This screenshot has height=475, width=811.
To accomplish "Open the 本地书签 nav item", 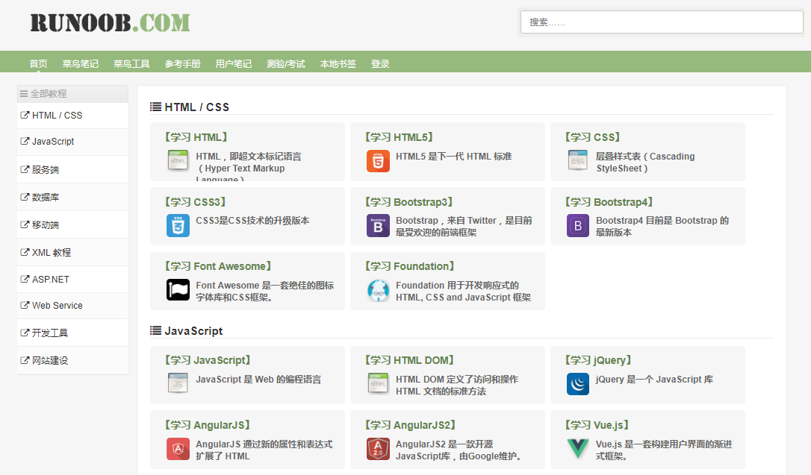I will pos(338,63).
